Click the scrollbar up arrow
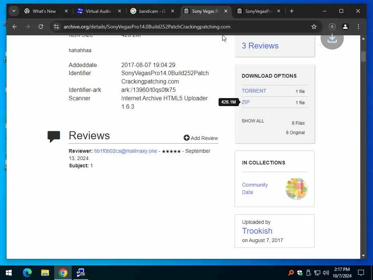373x280 pixels. [363, 39]
